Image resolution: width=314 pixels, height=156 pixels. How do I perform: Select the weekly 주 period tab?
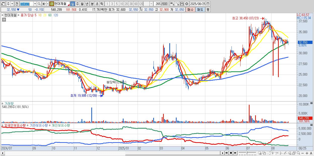click(77, 4)
